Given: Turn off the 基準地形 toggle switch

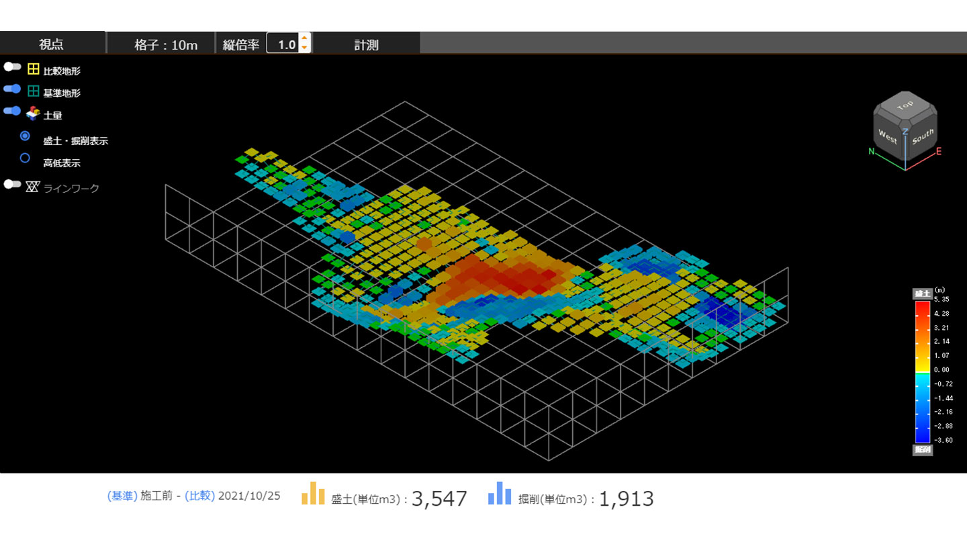Looking at the screenshot, I should tap(12, 89).
